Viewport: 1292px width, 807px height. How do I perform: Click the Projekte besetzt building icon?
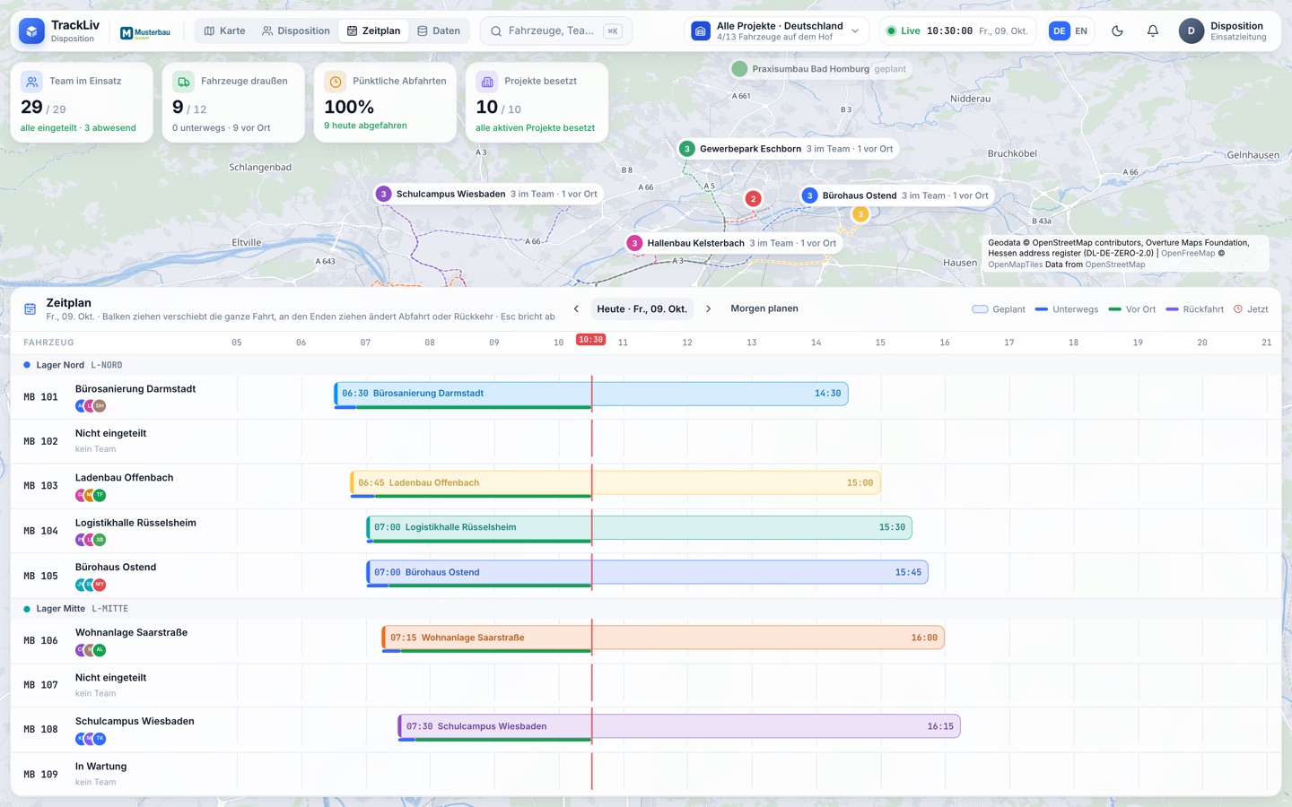[486, 82]
